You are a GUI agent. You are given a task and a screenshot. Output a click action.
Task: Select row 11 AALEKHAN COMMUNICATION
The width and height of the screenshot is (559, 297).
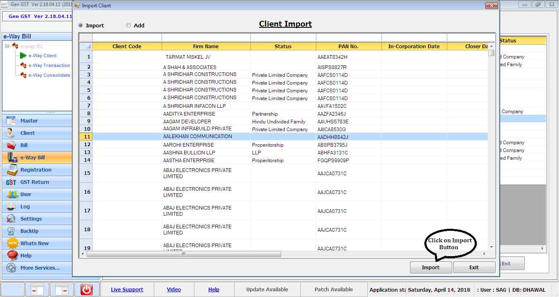point(197,136)
